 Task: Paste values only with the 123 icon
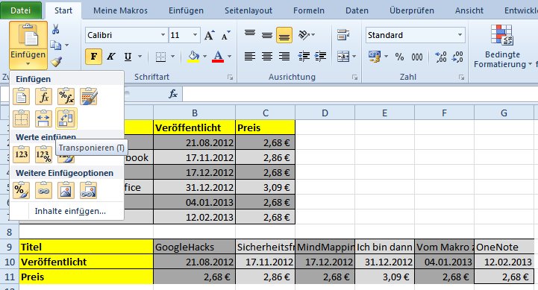pos(22,154)
